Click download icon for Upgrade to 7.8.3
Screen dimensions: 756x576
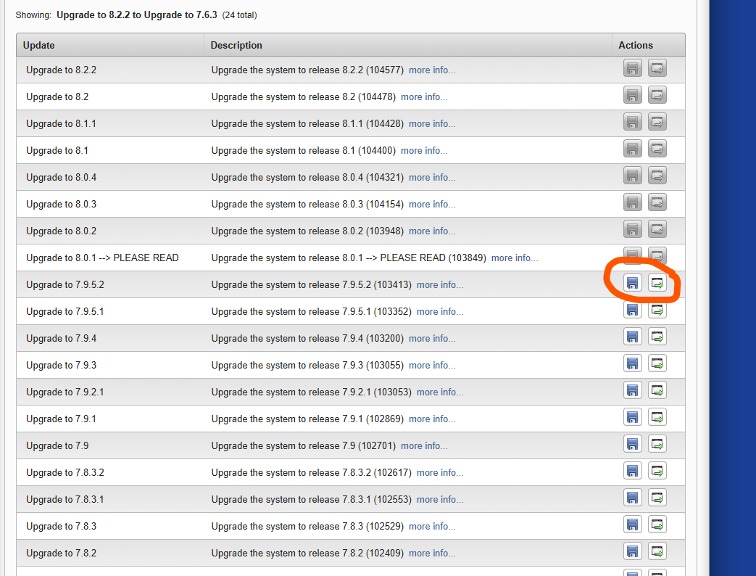pyautogui.click(x=633, y=525)
